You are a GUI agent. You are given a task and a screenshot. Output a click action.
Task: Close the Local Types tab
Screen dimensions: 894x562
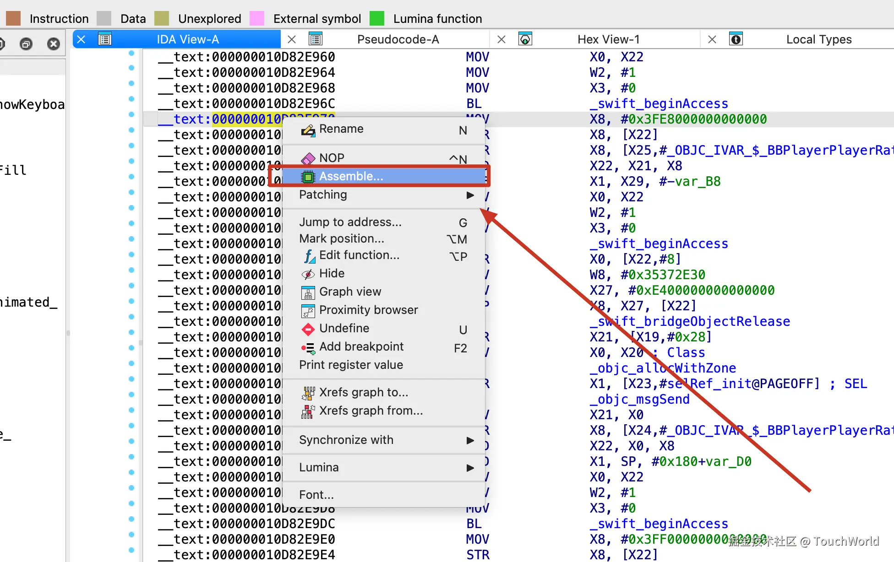pyautogui.click(x=712, y=39)
